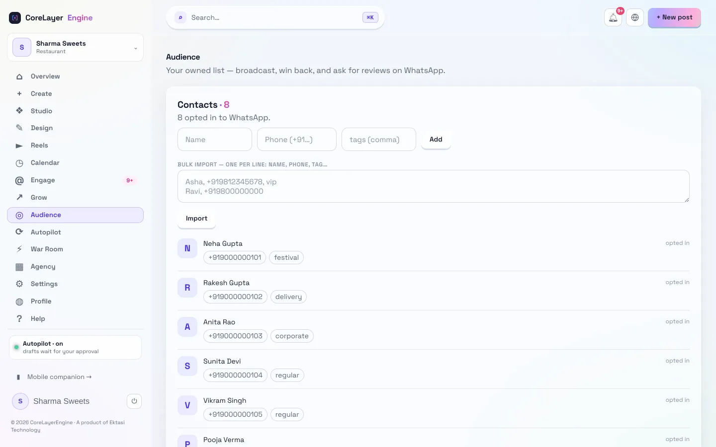The width and height of the screenshot is (716, 447).
Task: Focus the tags (comma) input
Action: 379,140
